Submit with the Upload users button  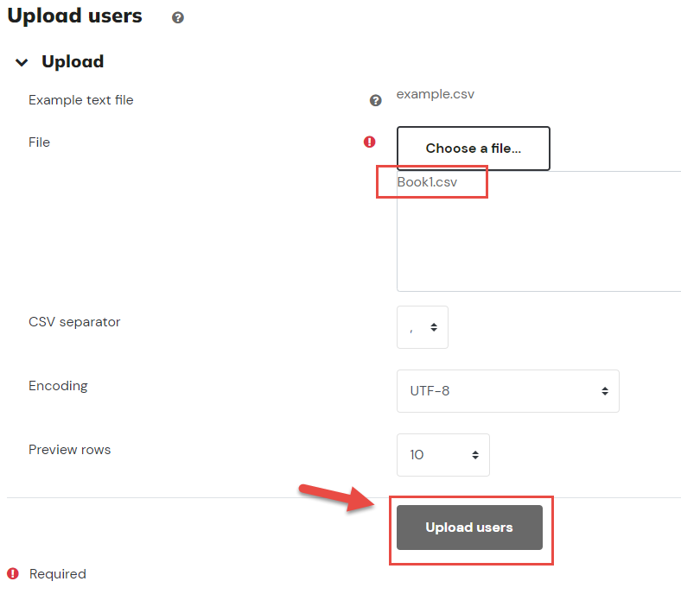[x=469, y=528]
